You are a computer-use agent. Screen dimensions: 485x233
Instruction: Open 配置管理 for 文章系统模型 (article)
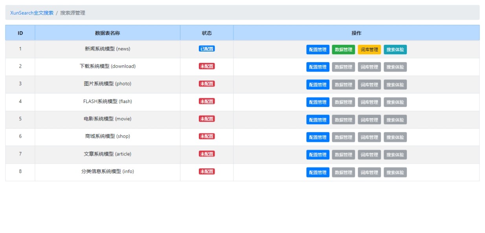point(318,154)
